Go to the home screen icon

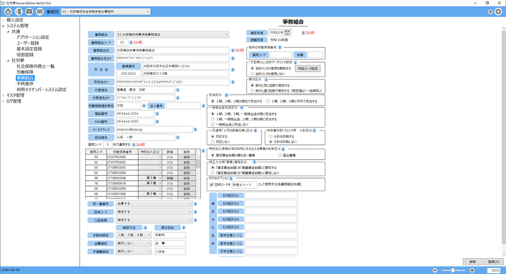(8, 12)
